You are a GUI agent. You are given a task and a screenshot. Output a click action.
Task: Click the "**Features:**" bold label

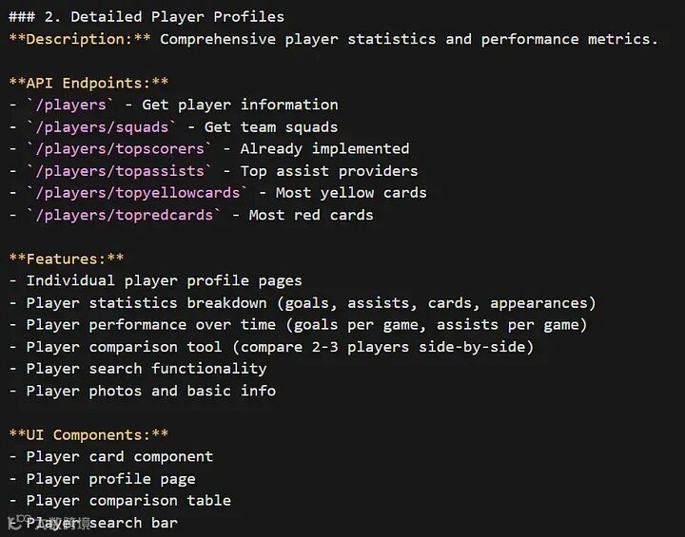point(67,259)
